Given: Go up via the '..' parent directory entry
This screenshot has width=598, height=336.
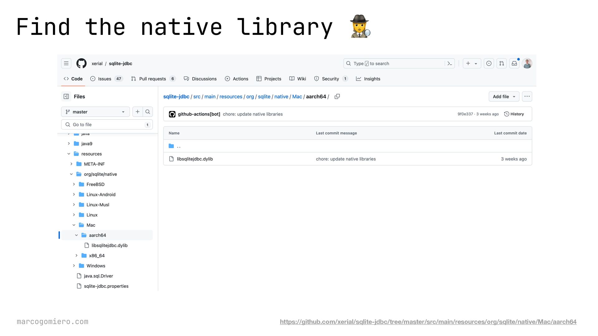Looking at the screenshot, I should [x=179, y=146].
